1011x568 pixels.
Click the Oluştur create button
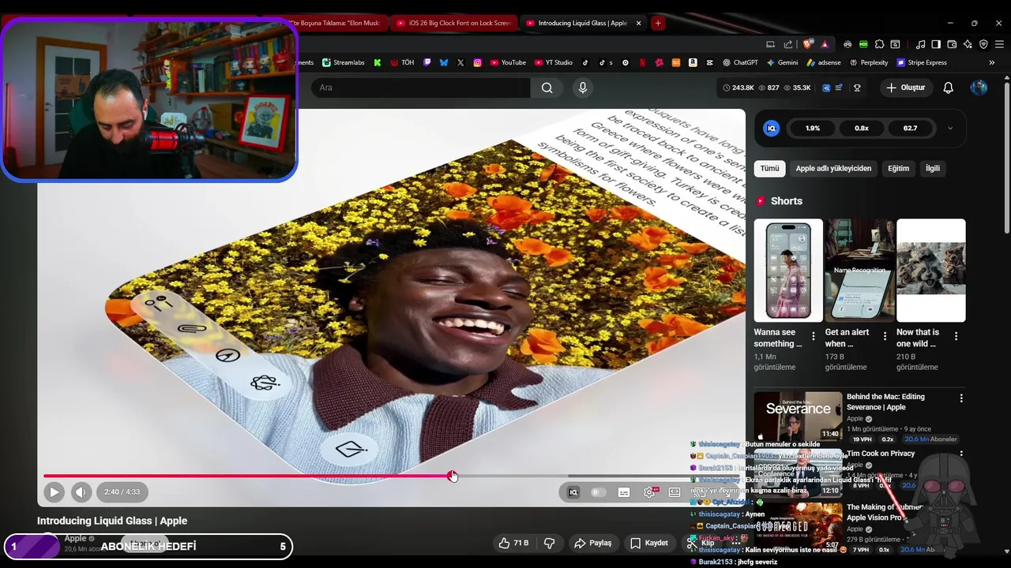click(905, 88)
